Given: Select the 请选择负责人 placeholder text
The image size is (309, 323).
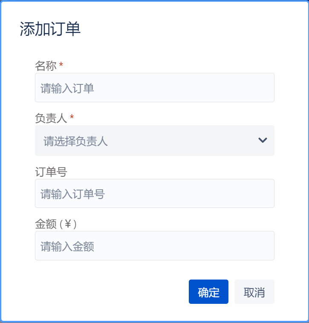Looking at the screenshot, I should click(75, 141).
